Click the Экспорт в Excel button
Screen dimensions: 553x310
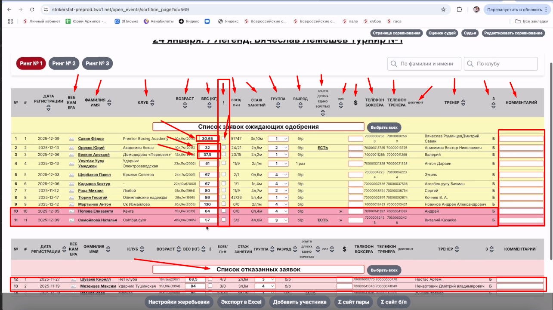(x=241, y=302)
